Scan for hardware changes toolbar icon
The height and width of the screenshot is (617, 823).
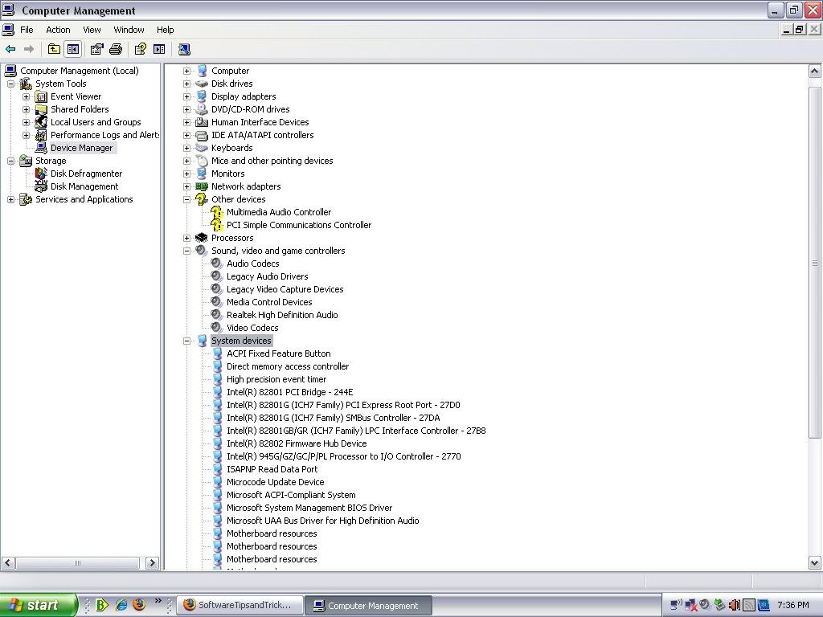(184, 49)
